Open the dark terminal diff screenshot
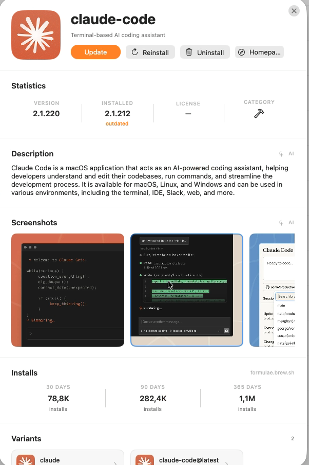 coord(187,290)
